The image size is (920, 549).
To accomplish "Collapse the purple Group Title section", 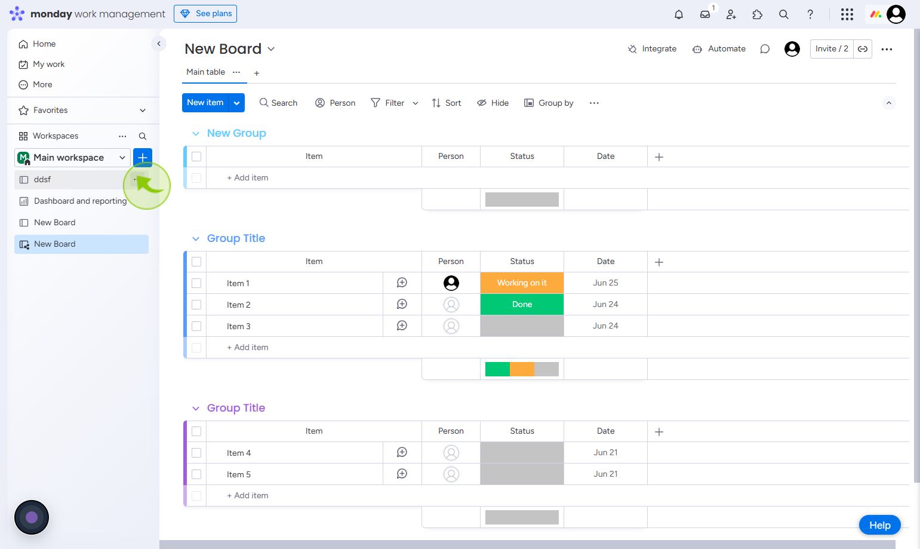I will click(195, 409).
